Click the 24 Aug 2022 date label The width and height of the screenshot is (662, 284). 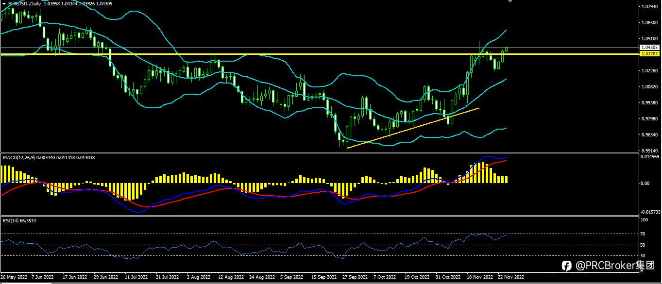pyautogui.click(x=262, y=277)
